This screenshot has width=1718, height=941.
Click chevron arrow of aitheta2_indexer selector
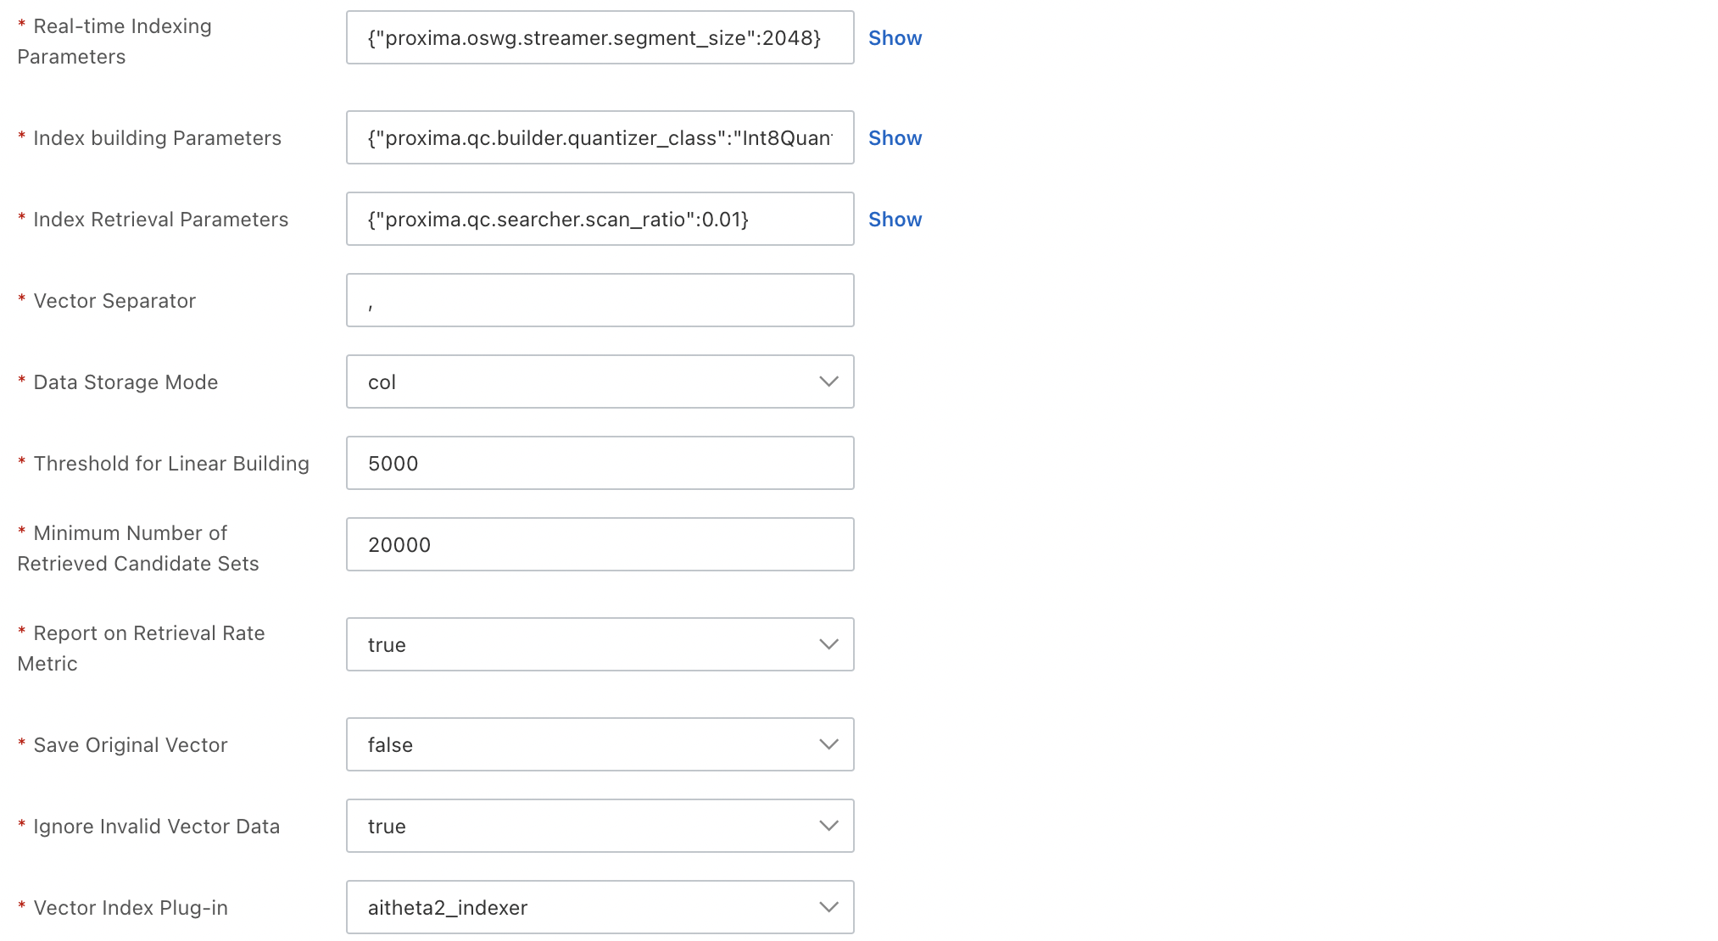(x=828, y=908)
